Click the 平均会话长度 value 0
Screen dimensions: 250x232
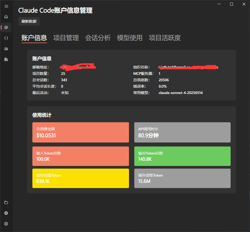tap(62, 86)
